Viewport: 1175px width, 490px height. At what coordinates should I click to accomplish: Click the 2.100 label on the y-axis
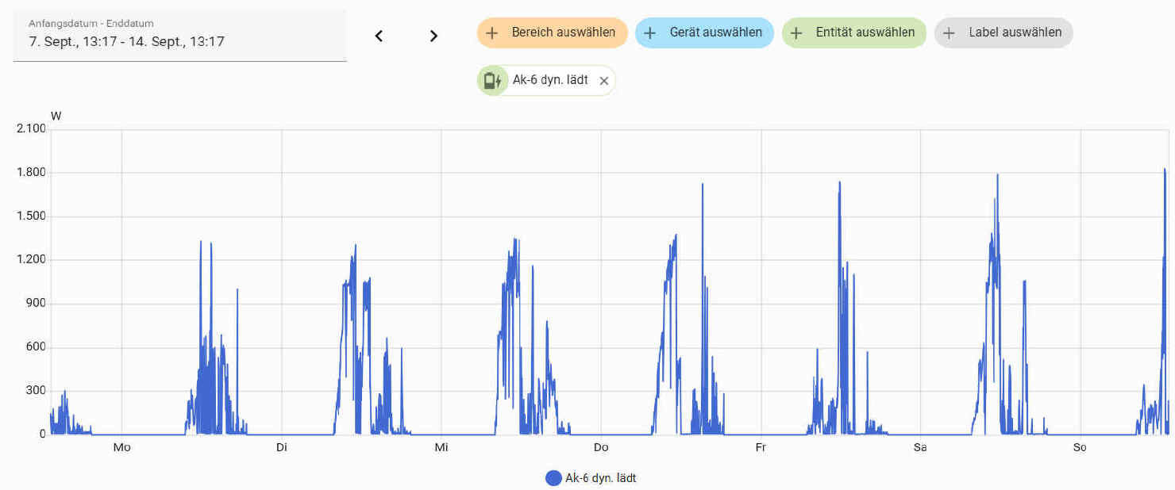click(x=32, y=128)
